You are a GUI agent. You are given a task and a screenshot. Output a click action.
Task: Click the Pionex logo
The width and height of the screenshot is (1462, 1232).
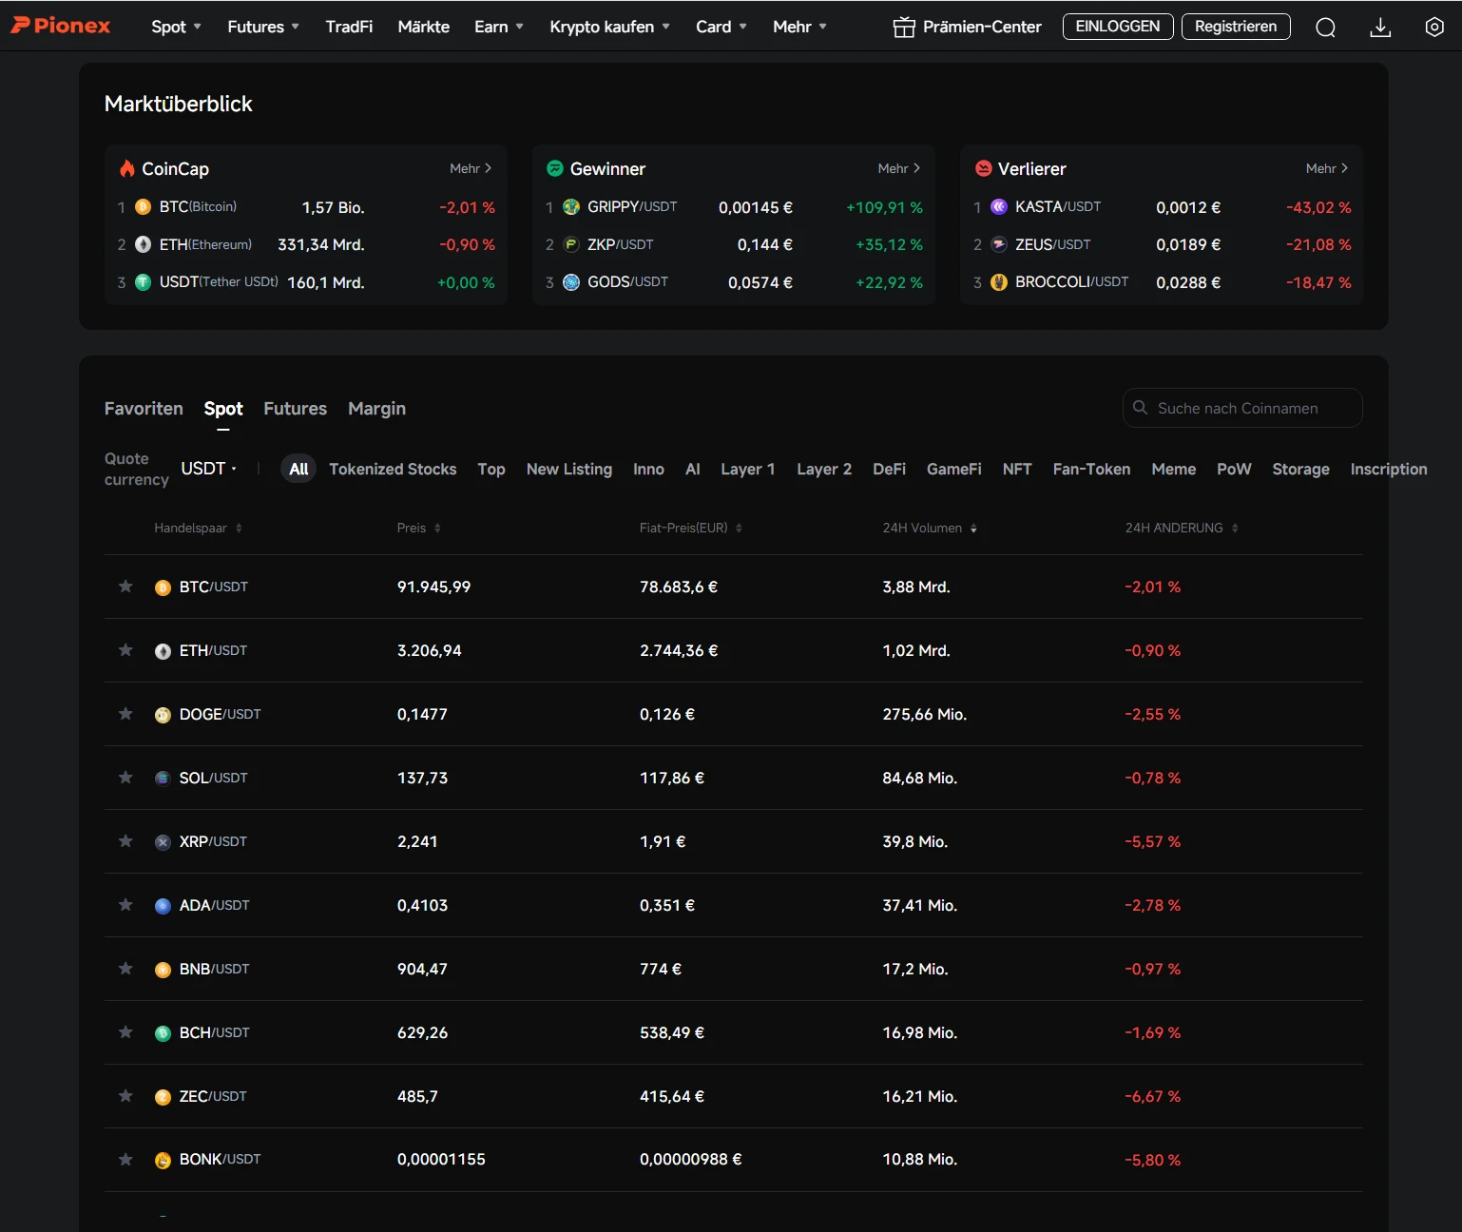[61, 26]
